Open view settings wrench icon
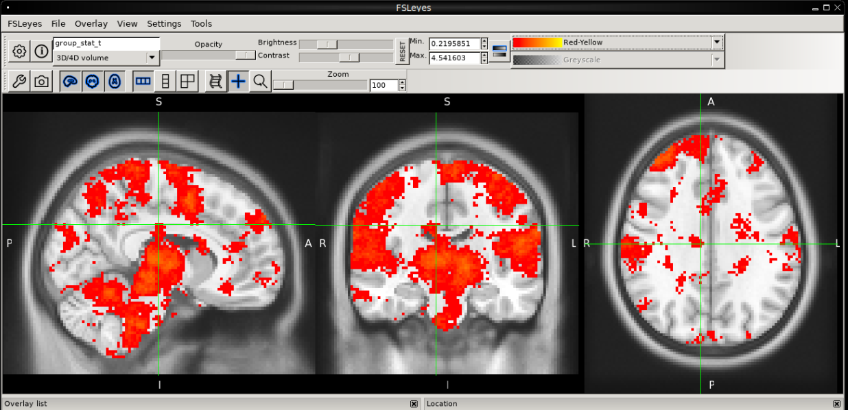 tap(20, 82)
